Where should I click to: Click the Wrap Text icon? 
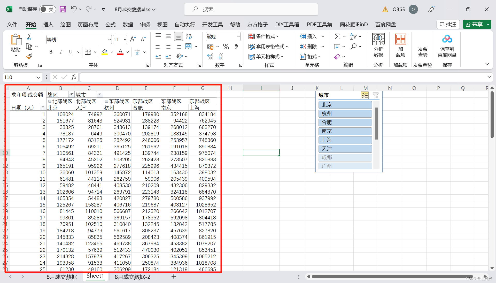click(x=189, y=36)
